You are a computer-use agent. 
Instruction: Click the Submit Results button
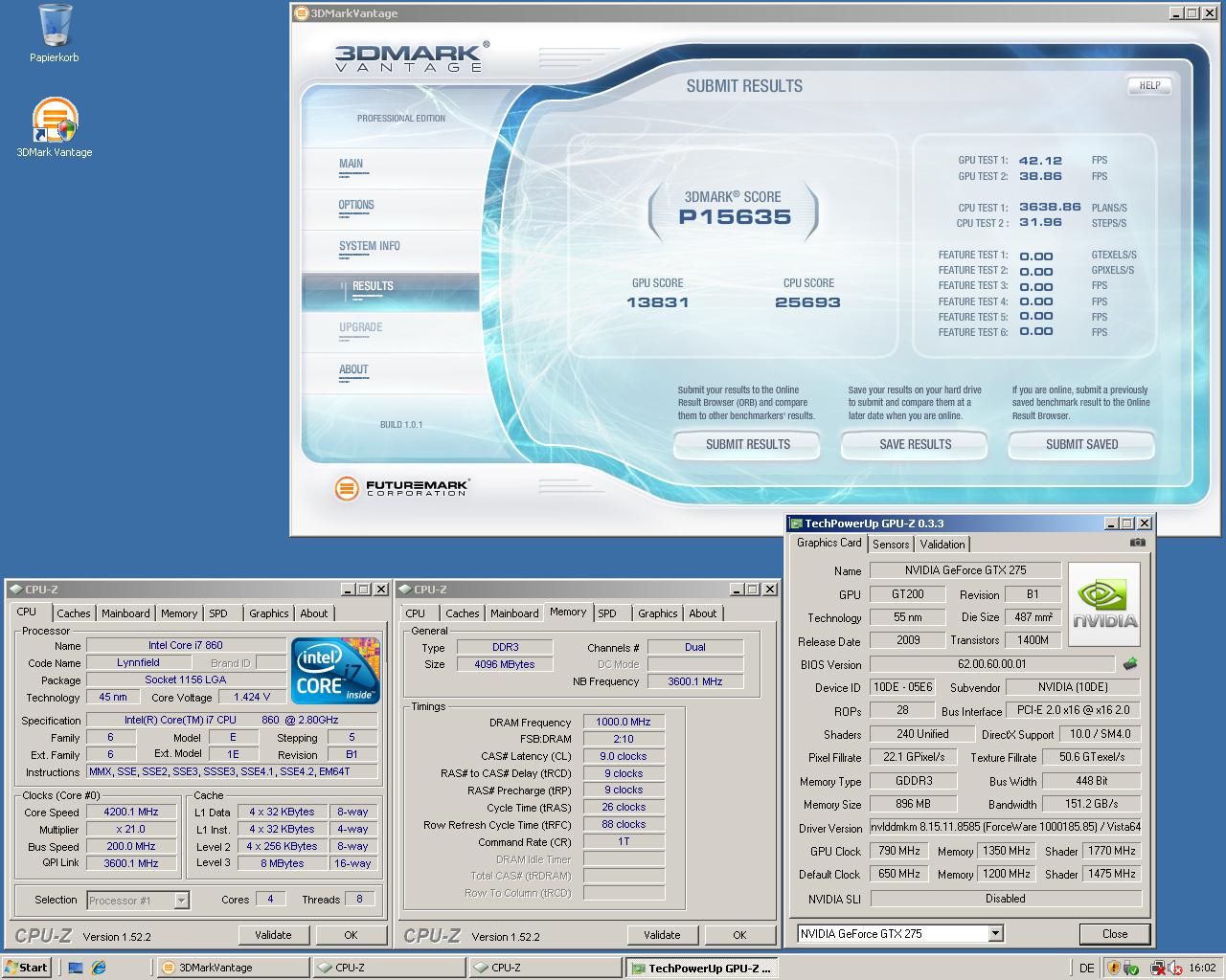(x=747, y=444)
